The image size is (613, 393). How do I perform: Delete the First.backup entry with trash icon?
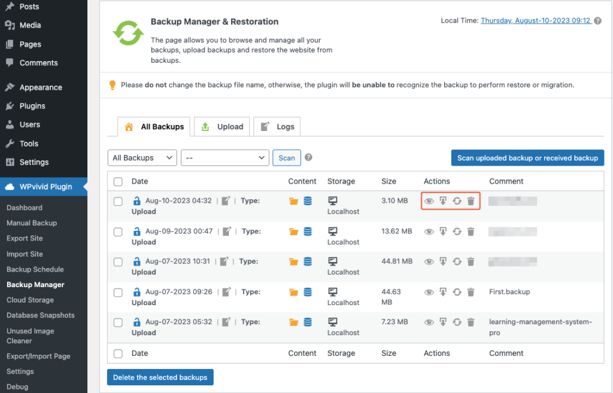pos(471,292)
